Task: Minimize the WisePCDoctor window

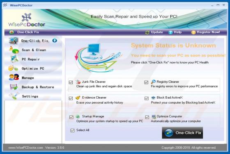Action: tap(212, 5)
